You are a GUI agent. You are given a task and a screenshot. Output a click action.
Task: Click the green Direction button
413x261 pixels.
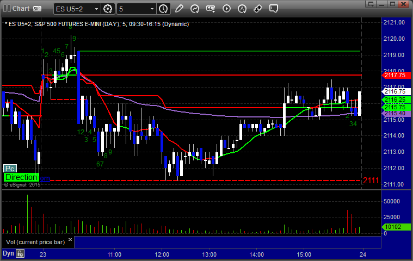(x=21, y=177)
